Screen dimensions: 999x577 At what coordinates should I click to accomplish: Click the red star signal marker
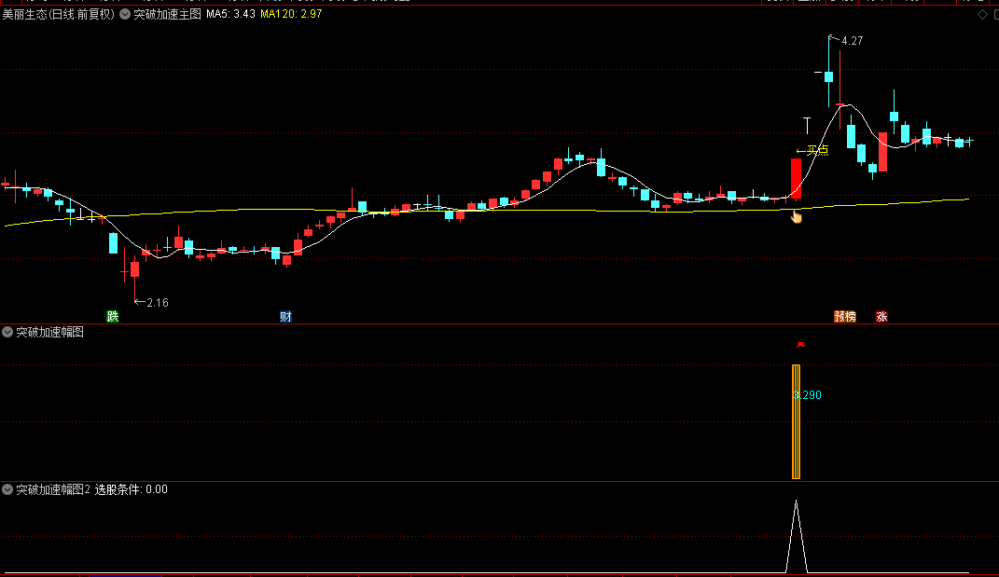(801, 345)
